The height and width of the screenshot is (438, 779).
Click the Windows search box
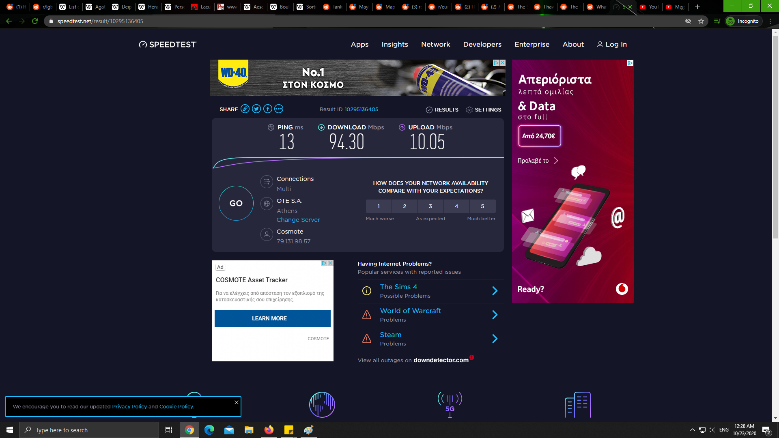click(89, 430)
